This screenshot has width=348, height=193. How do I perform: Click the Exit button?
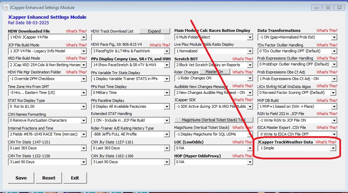tap(75, 178)
